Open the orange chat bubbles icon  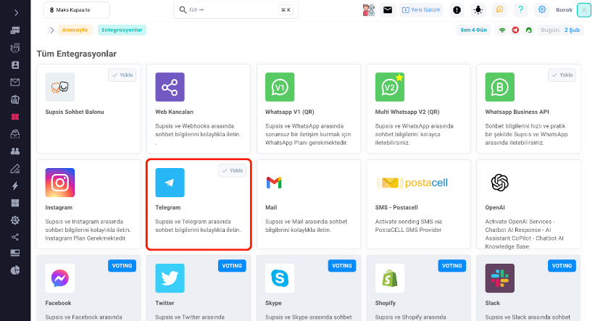pos(499,10)
